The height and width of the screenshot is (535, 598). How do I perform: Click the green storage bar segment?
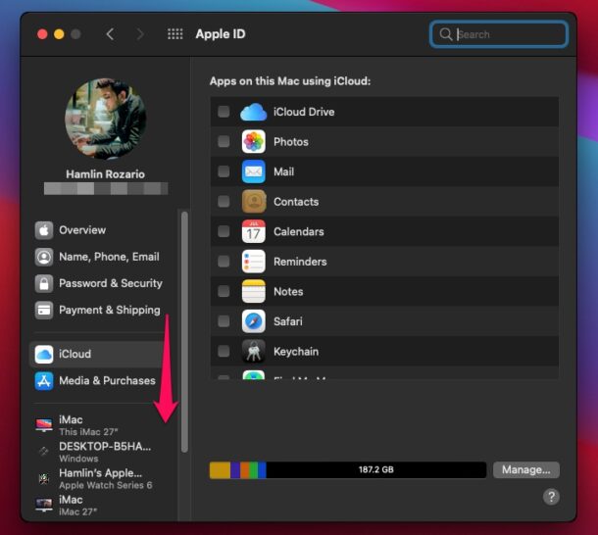pos(254,469)
